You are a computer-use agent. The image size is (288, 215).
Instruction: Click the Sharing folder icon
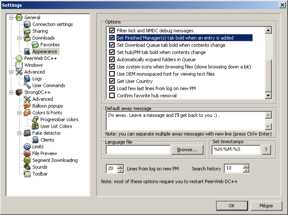[x=27, y=31]
